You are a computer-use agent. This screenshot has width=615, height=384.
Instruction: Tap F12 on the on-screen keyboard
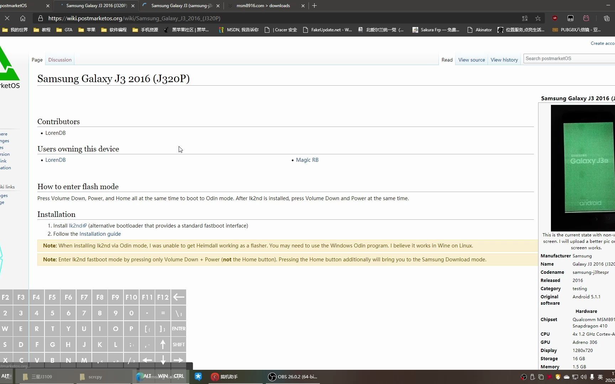coord(163,297)
